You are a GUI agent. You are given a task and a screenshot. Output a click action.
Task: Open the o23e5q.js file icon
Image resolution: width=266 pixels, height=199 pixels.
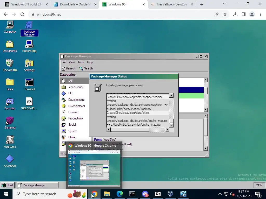[10, 161]
